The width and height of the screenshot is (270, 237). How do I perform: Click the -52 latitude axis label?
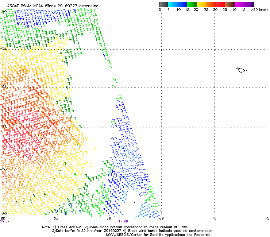[3, 48]
